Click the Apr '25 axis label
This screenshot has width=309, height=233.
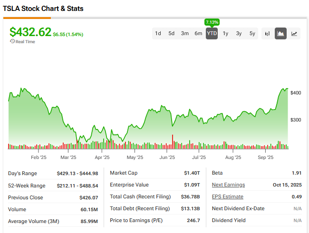tap(102, 157)
